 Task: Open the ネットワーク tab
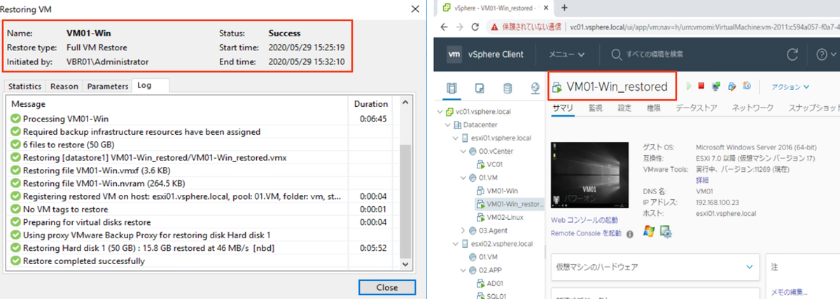752,108
